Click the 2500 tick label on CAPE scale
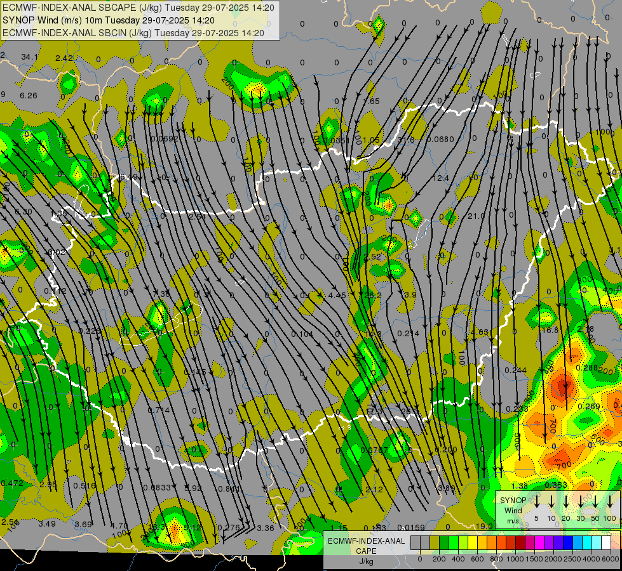 (x=572, y=559)
